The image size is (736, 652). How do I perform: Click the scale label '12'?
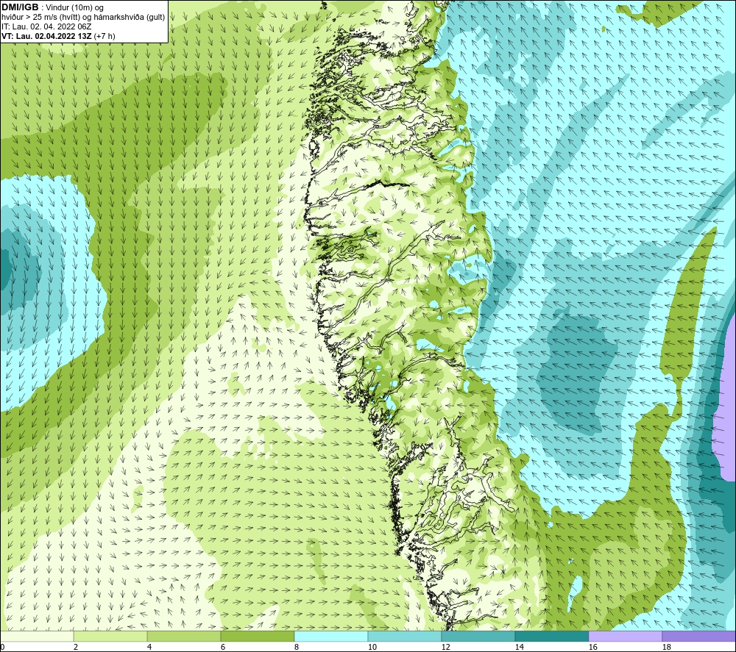click(445, 647)
